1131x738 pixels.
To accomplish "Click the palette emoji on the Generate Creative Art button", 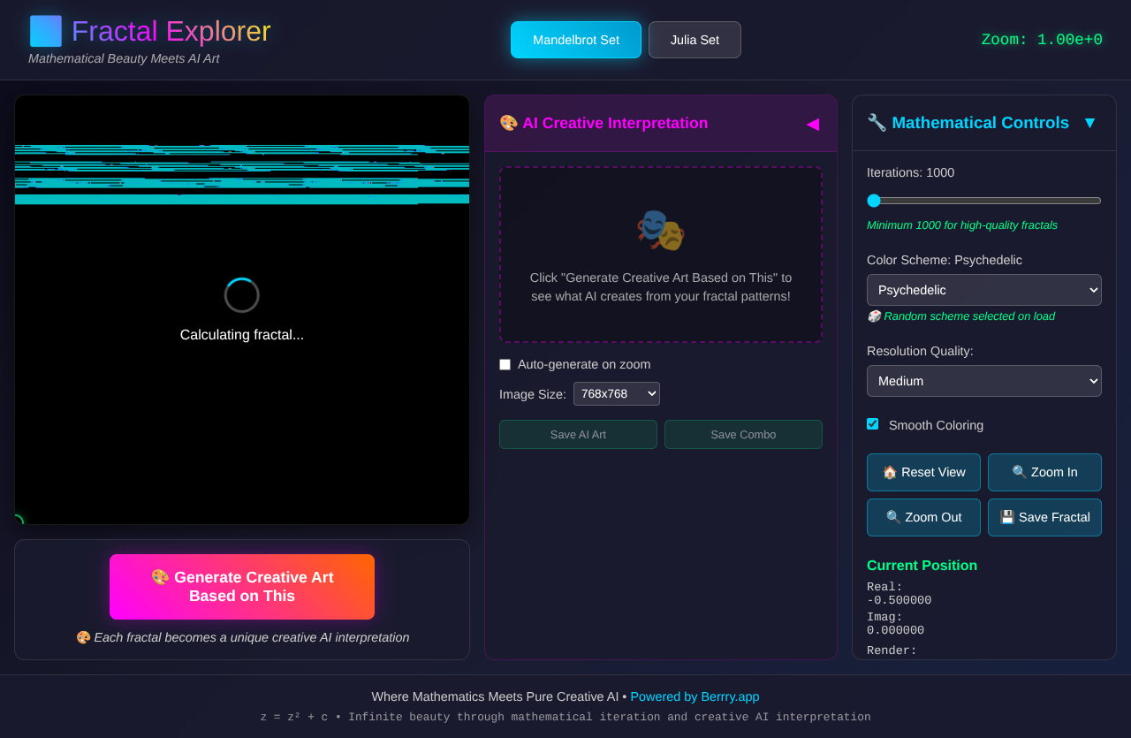I will (160, 576).
